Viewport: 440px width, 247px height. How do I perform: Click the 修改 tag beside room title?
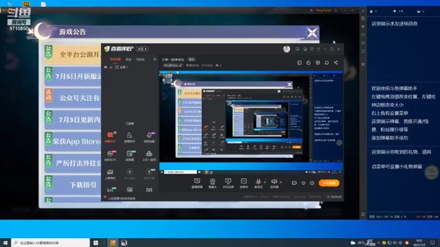pyautogui.click(x=191, y=60)
